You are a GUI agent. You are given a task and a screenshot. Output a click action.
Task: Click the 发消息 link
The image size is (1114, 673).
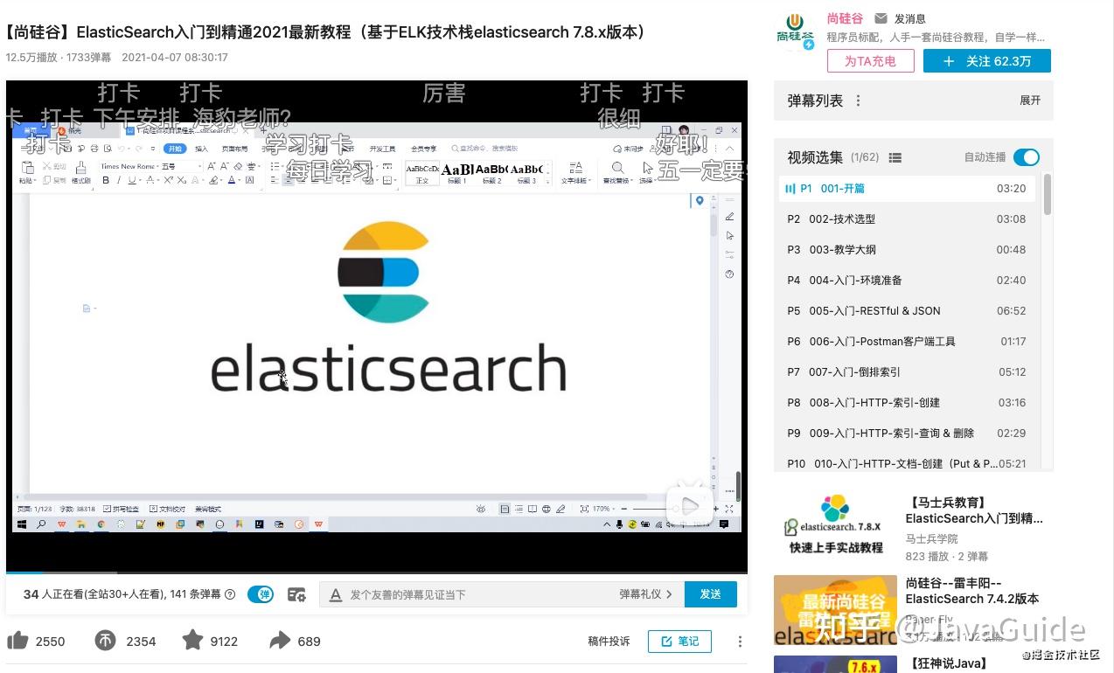pyautogui.click(x=909, y=18)
